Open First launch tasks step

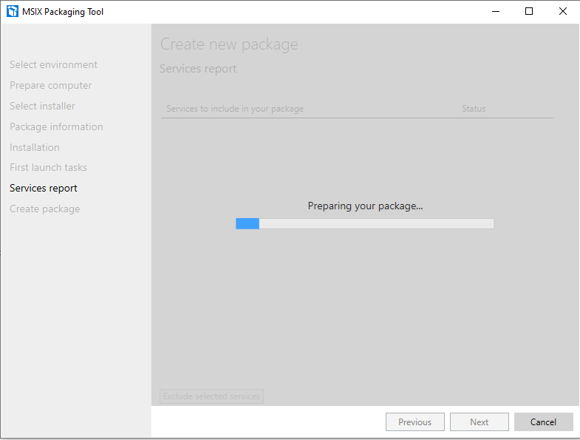pyautogui.click(x=48, y=168)
